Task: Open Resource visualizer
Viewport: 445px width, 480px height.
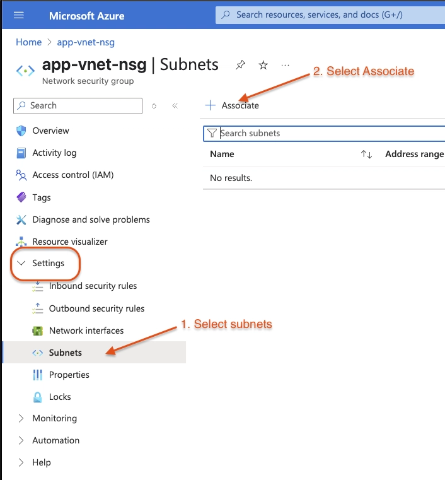Action: (x=70, y=242)
